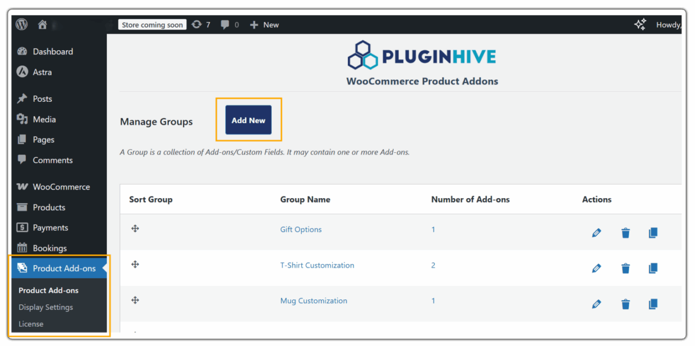Viewport: 695px width, 346px height.
Task: Delete the T-Shirt Customization group via trash icon
Action: coord(625,268)
